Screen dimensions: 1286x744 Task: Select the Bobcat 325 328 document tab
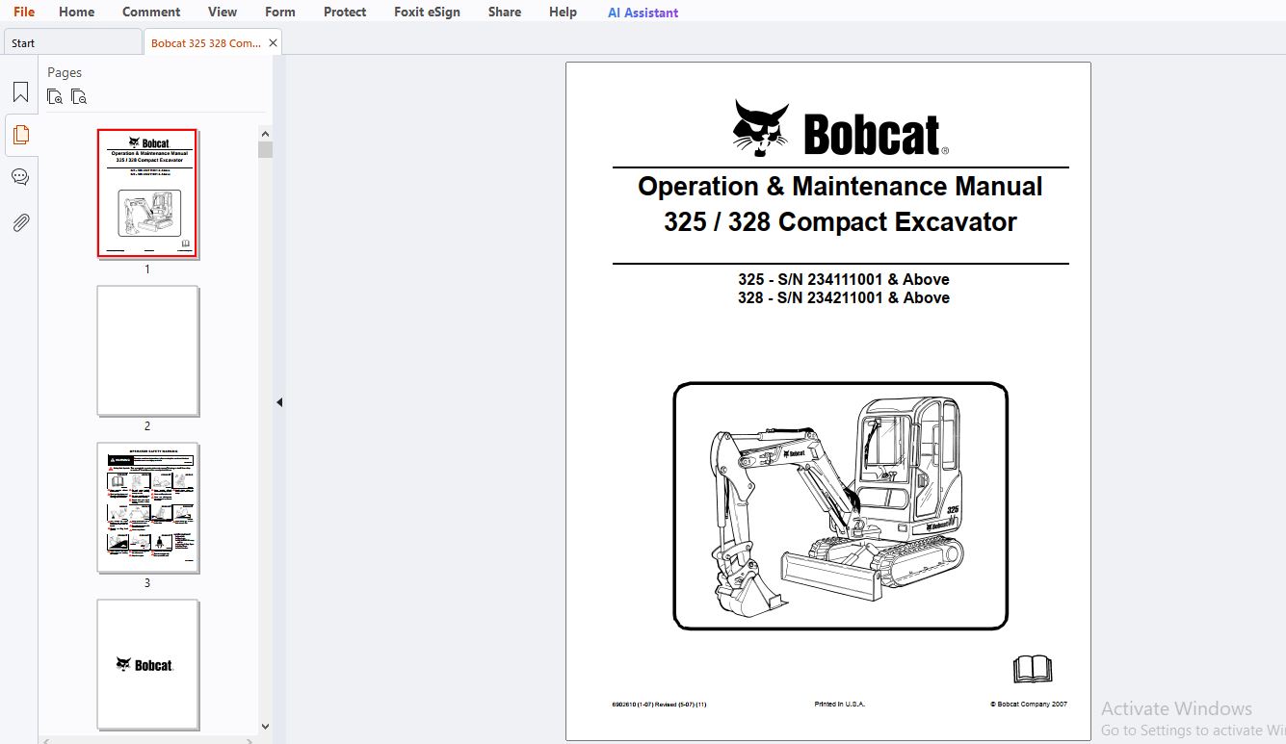tap(206, 43)
